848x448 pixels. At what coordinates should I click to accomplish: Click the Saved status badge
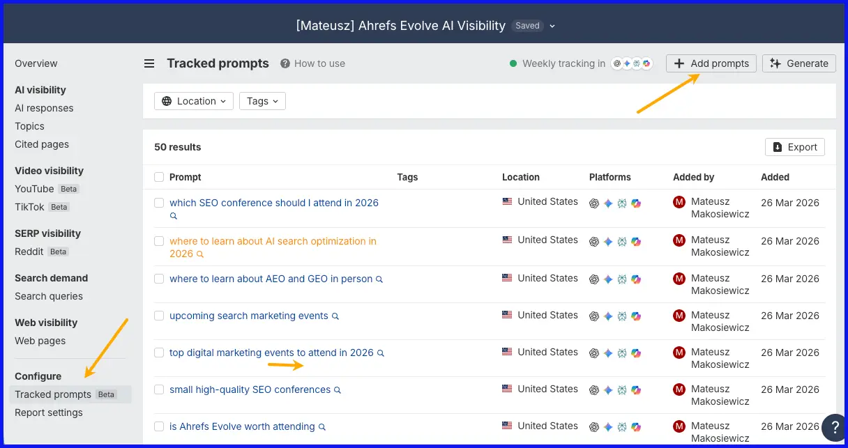click(527, 26)
